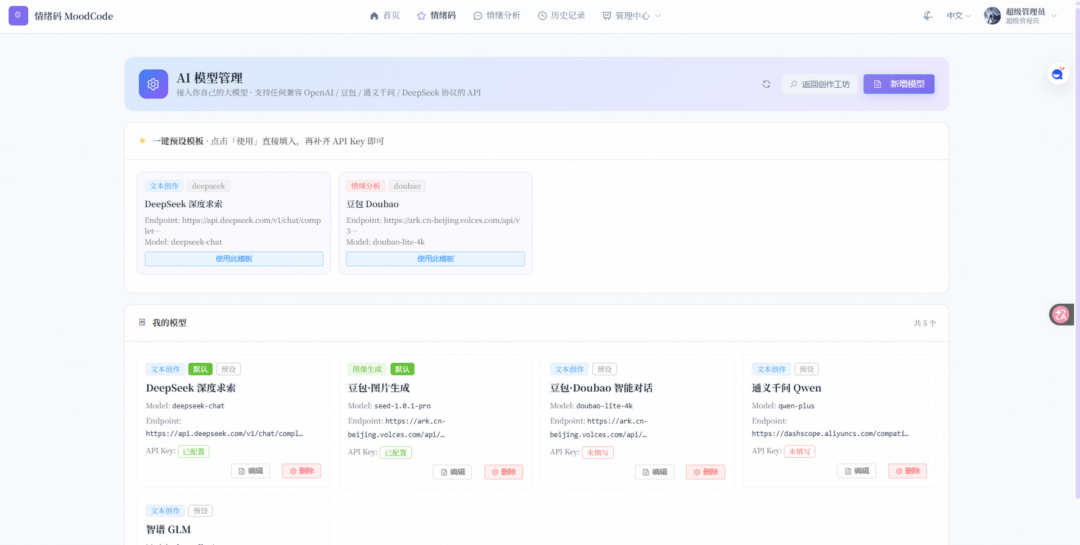
Task: Click the 预设 tag on 智谱 GLM card
Action: 200,511
